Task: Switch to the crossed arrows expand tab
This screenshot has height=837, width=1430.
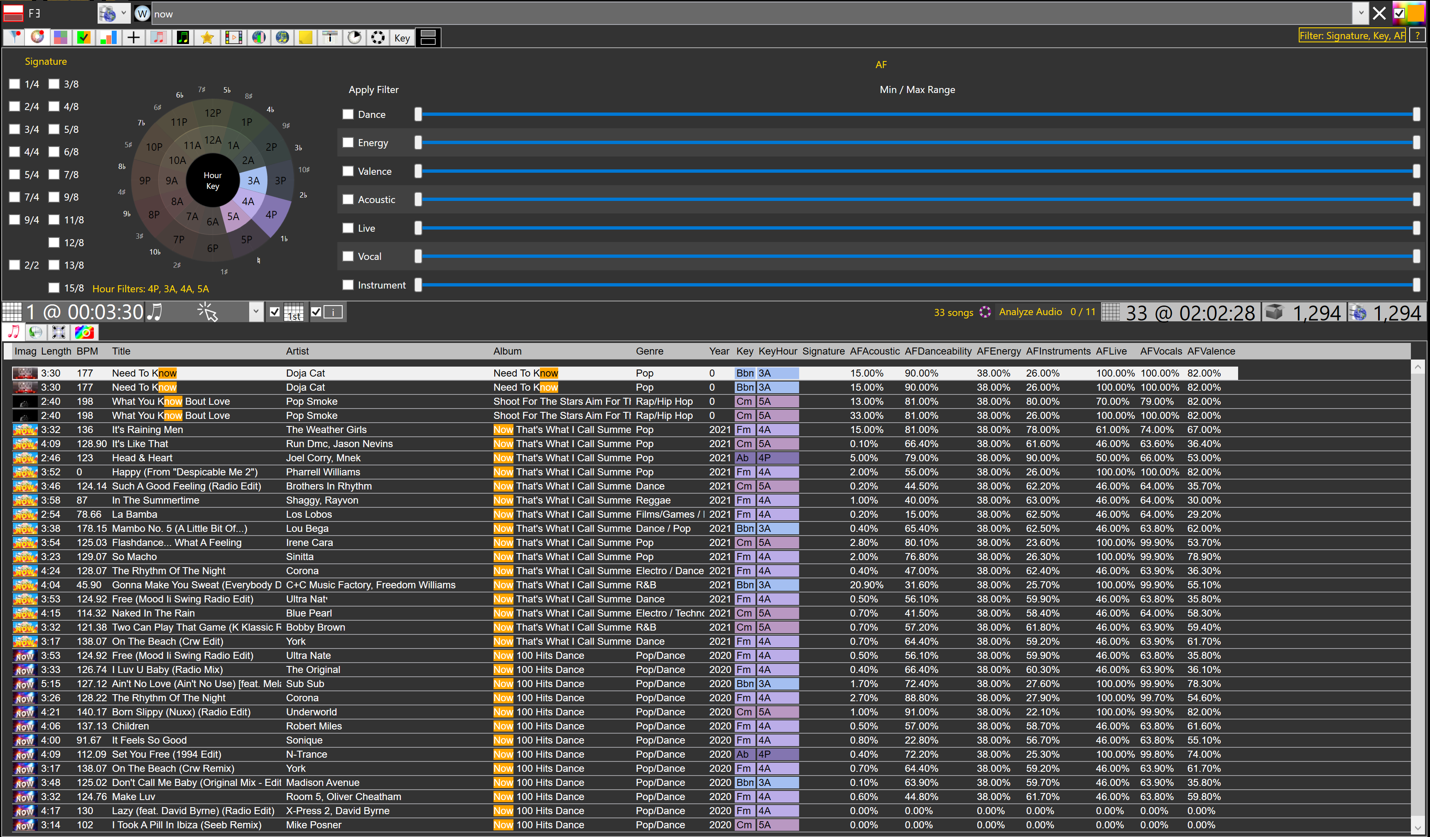Action: [x=59, y=332]
